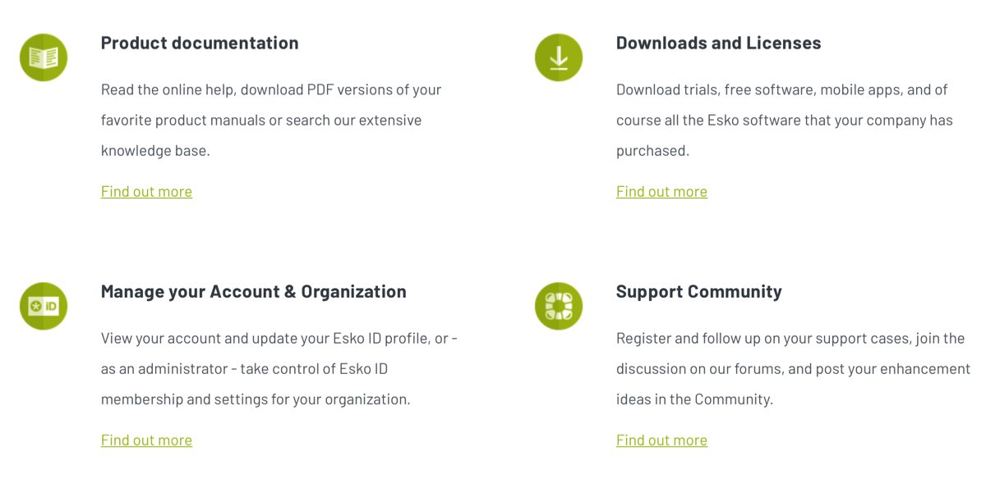The height and width of the screenshot is (479, 986).
Task: Select the Downloads and Licenses heading
Action: click(x=718, y=43)
